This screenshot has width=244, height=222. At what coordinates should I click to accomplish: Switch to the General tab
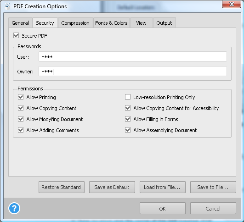pos(20,23)
